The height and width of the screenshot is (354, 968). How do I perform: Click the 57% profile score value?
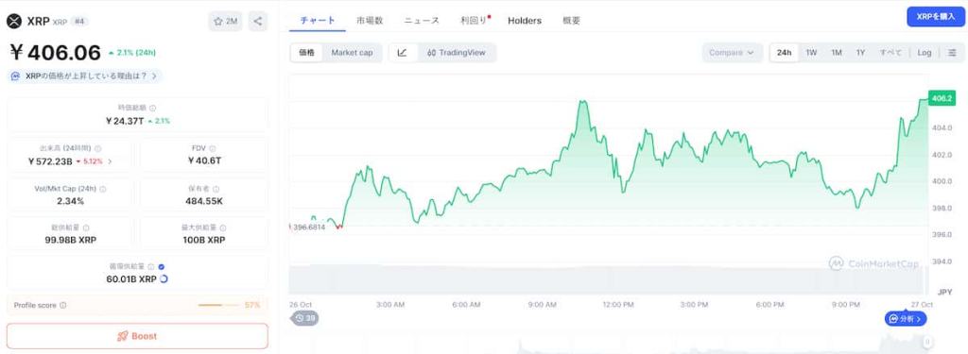pyautogui.click(x=252, y=305)
